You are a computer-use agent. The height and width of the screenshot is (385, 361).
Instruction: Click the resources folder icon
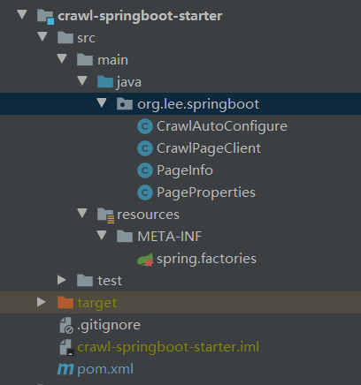[105, 215]
